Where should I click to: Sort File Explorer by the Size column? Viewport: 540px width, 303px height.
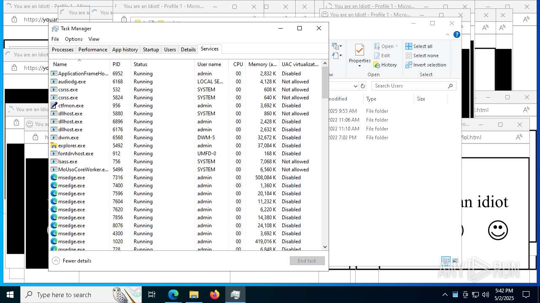point(430,99)
